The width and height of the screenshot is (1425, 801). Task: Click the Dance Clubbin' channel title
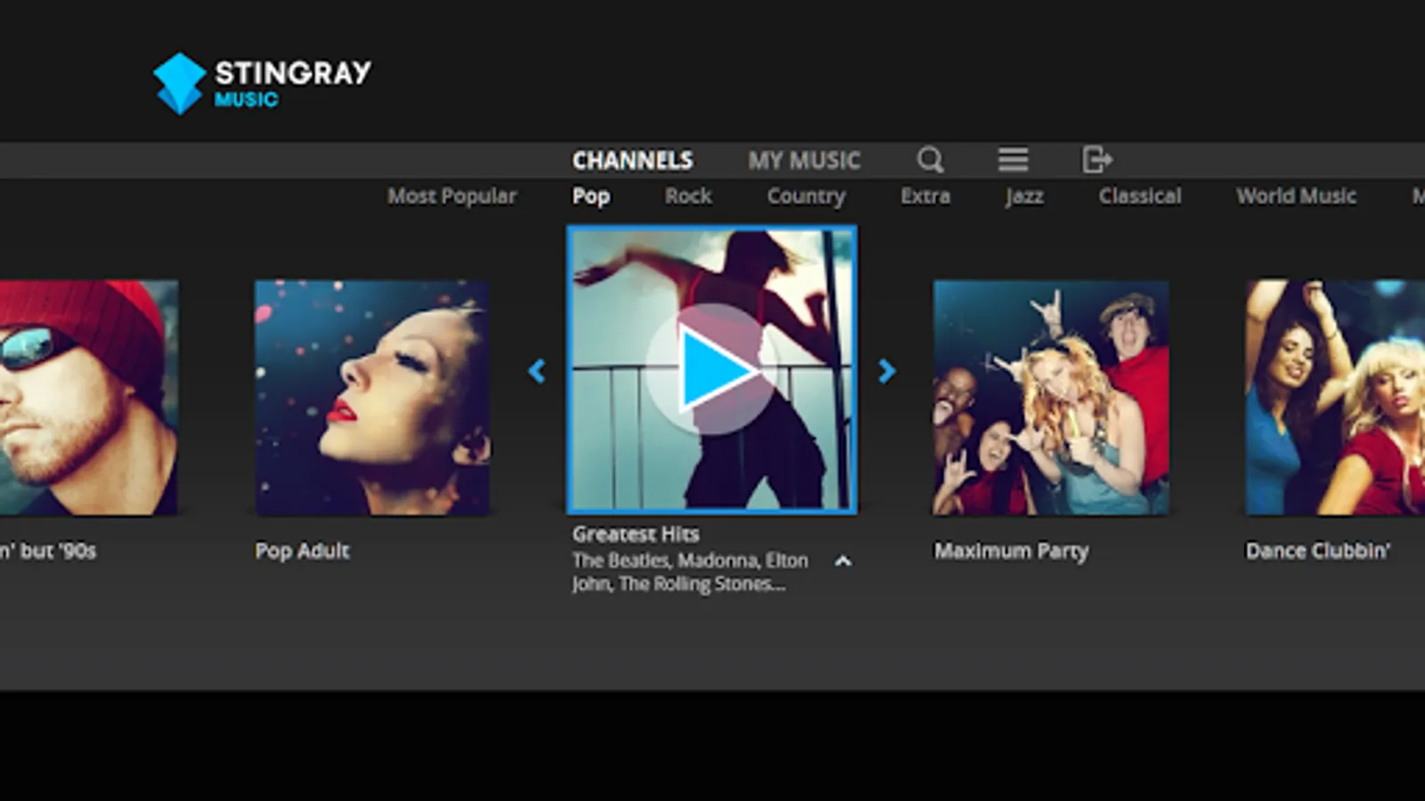[1317, 551]
